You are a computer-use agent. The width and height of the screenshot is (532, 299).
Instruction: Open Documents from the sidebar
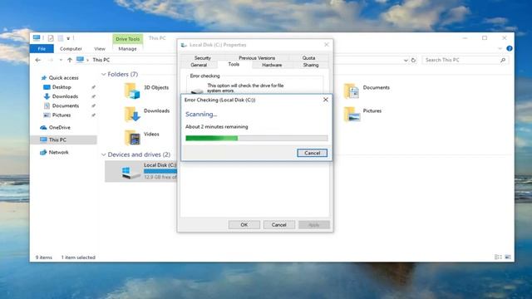(65, 105)
